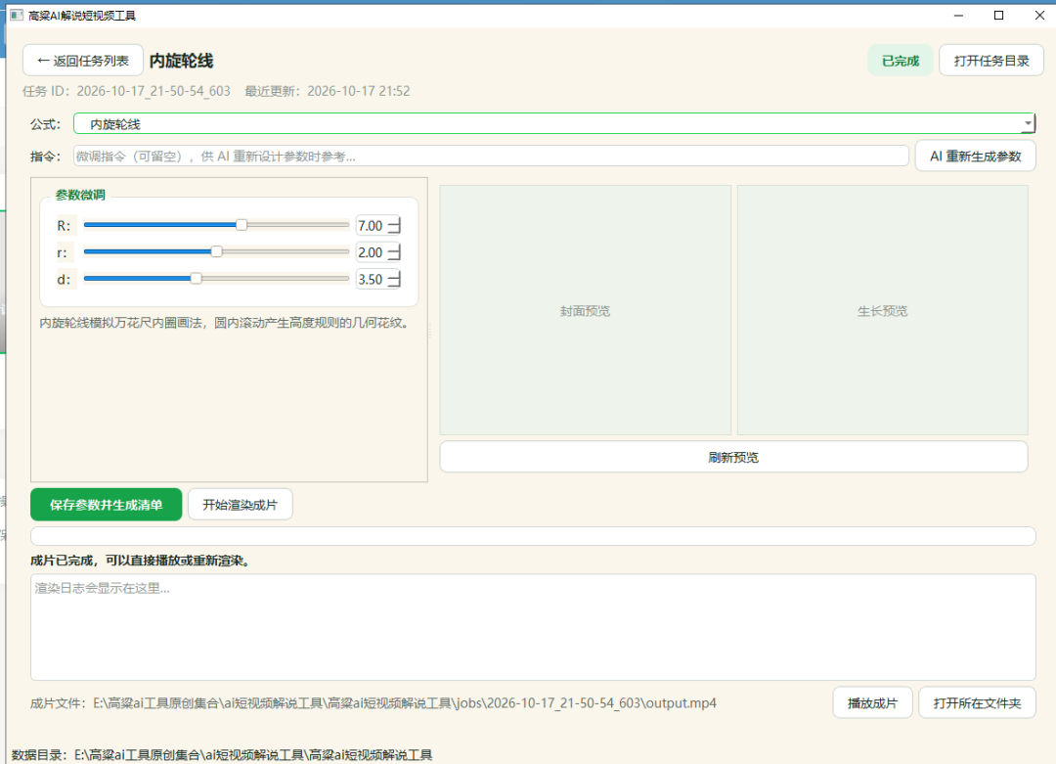This screenshot has width=1056, height=764.
Task: Click the 已完成 status badge
Action: point(901,61)
